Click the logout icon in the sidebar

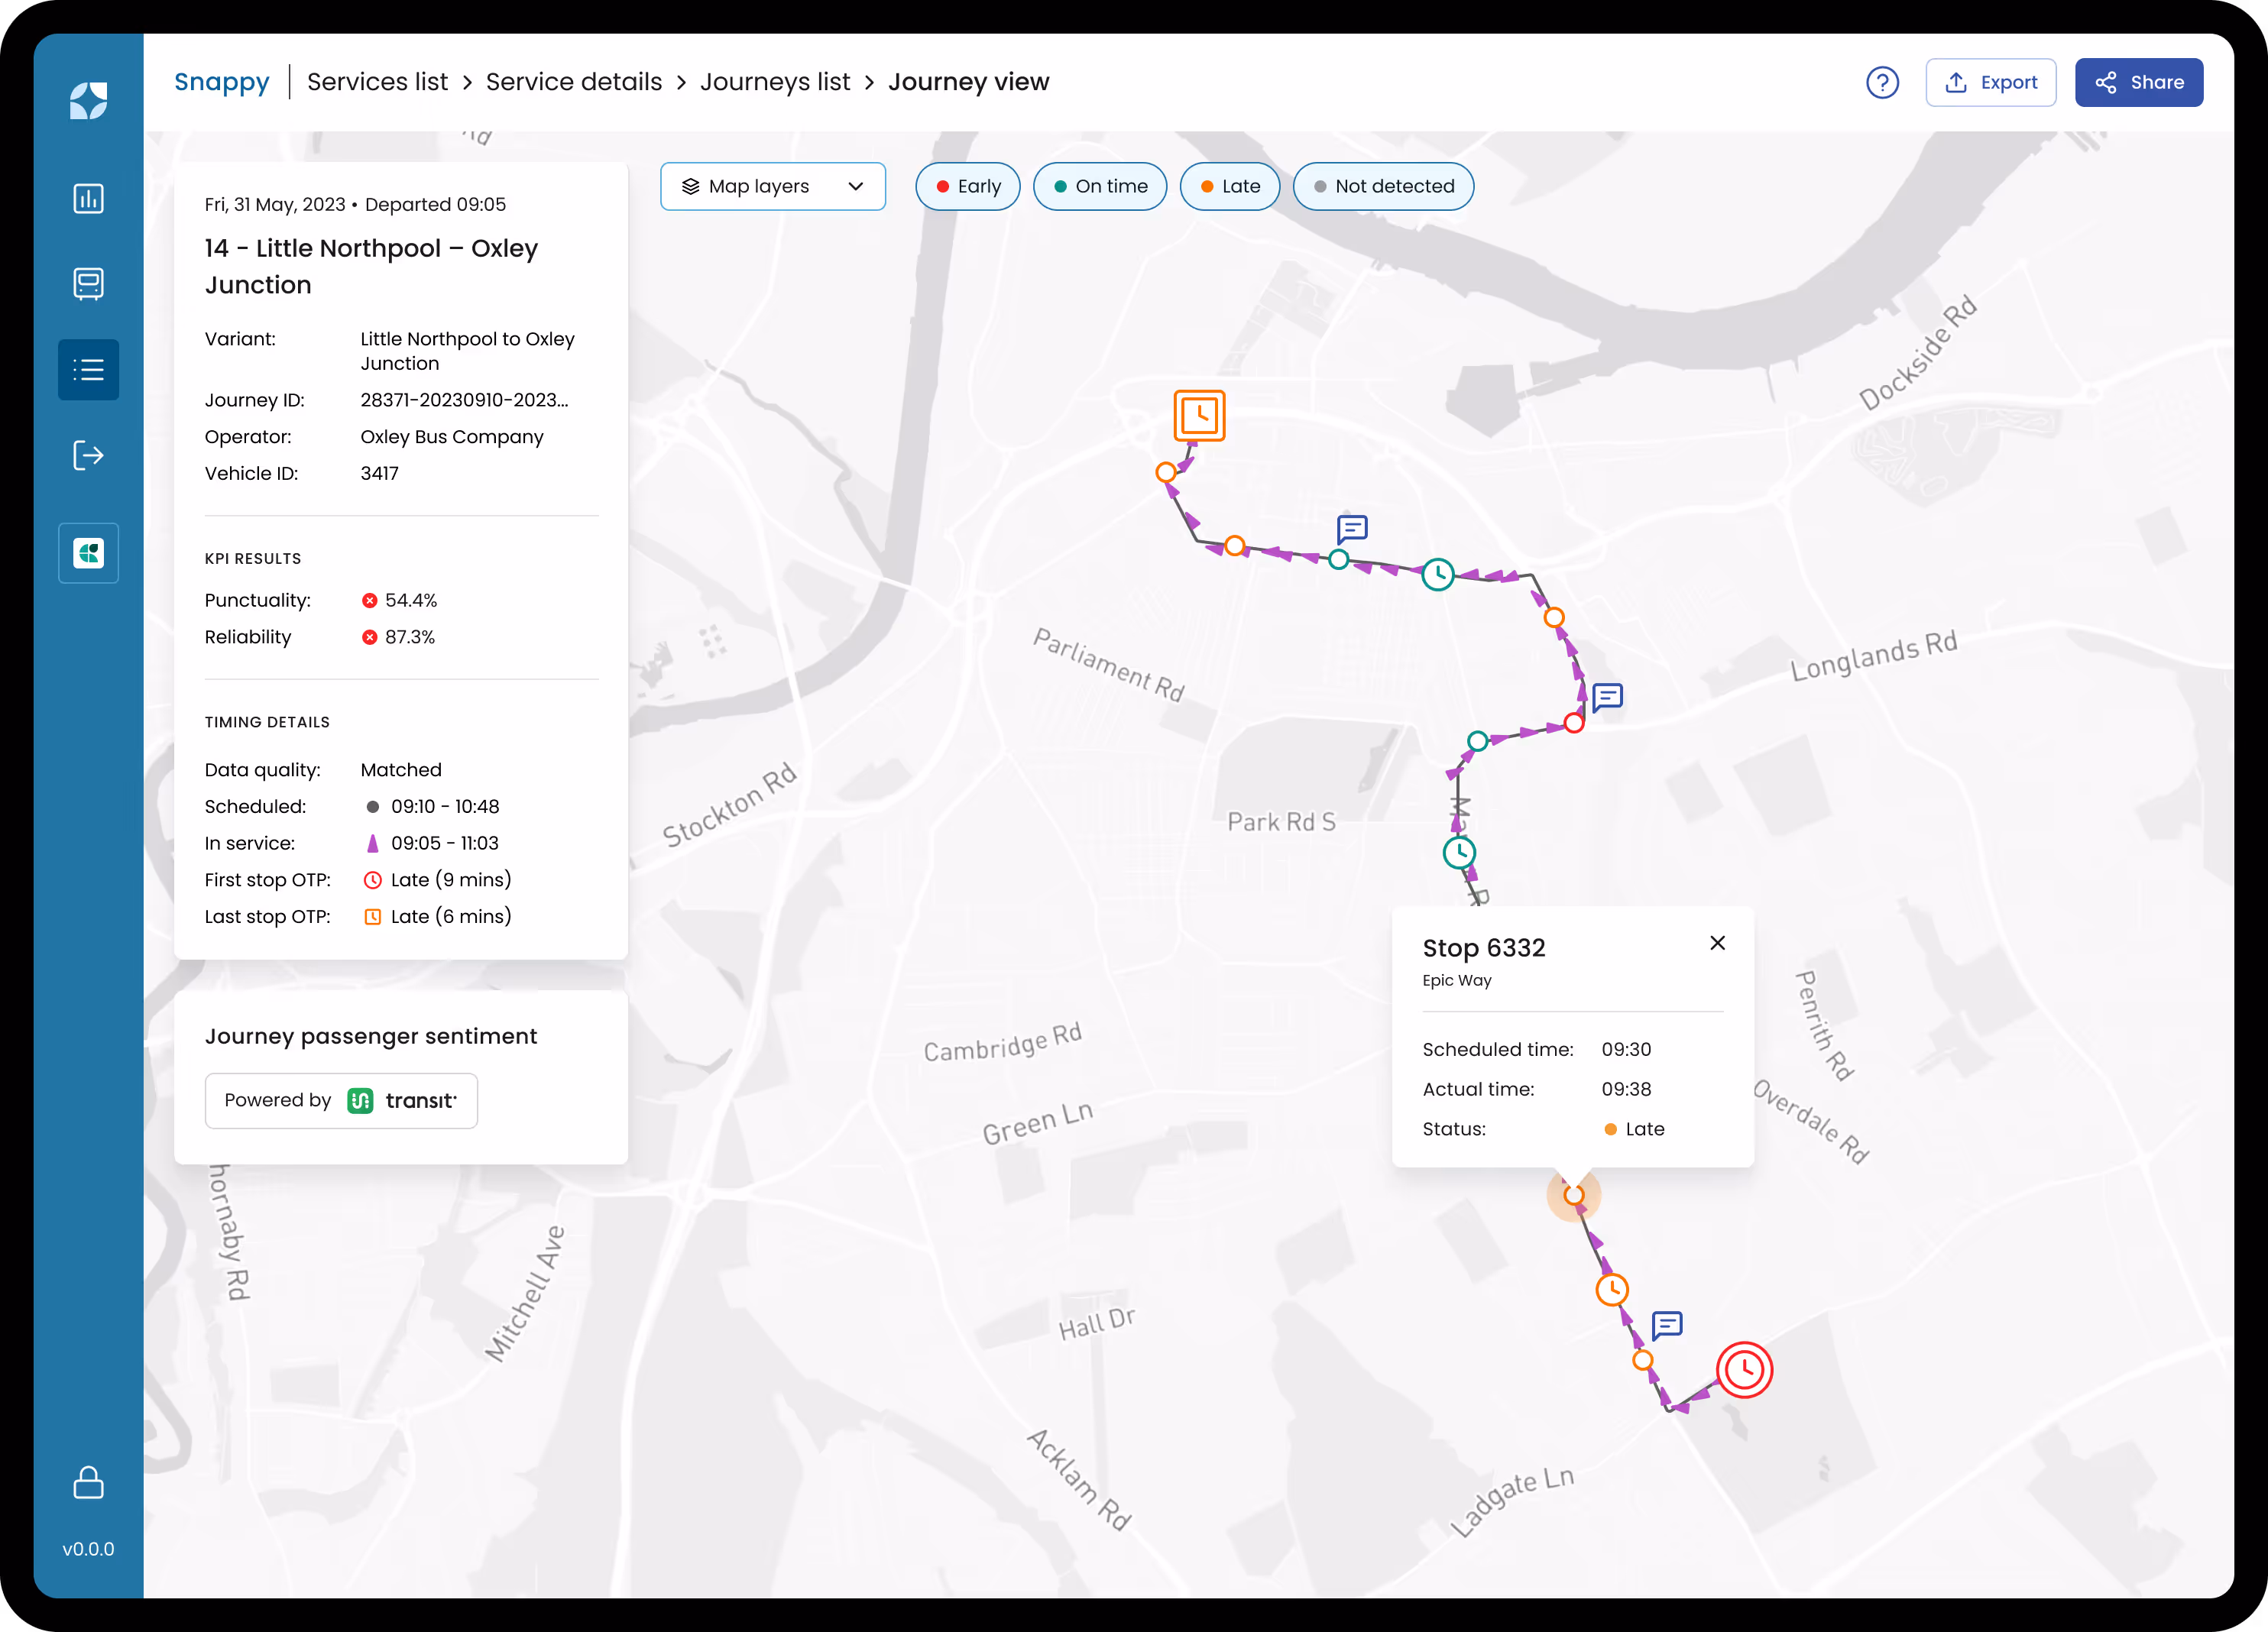[x=88, y=456]
